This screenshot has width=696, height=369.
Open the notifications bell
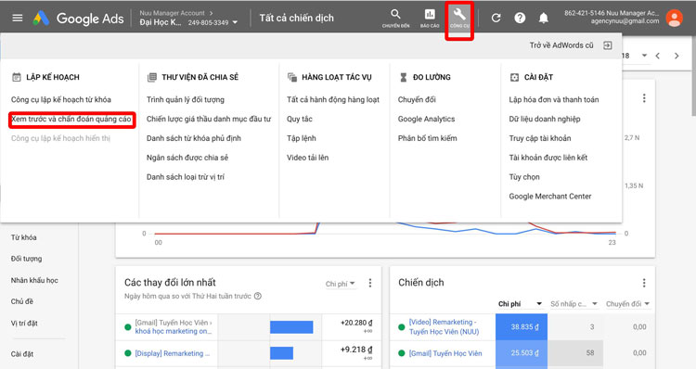pos(543,19)
